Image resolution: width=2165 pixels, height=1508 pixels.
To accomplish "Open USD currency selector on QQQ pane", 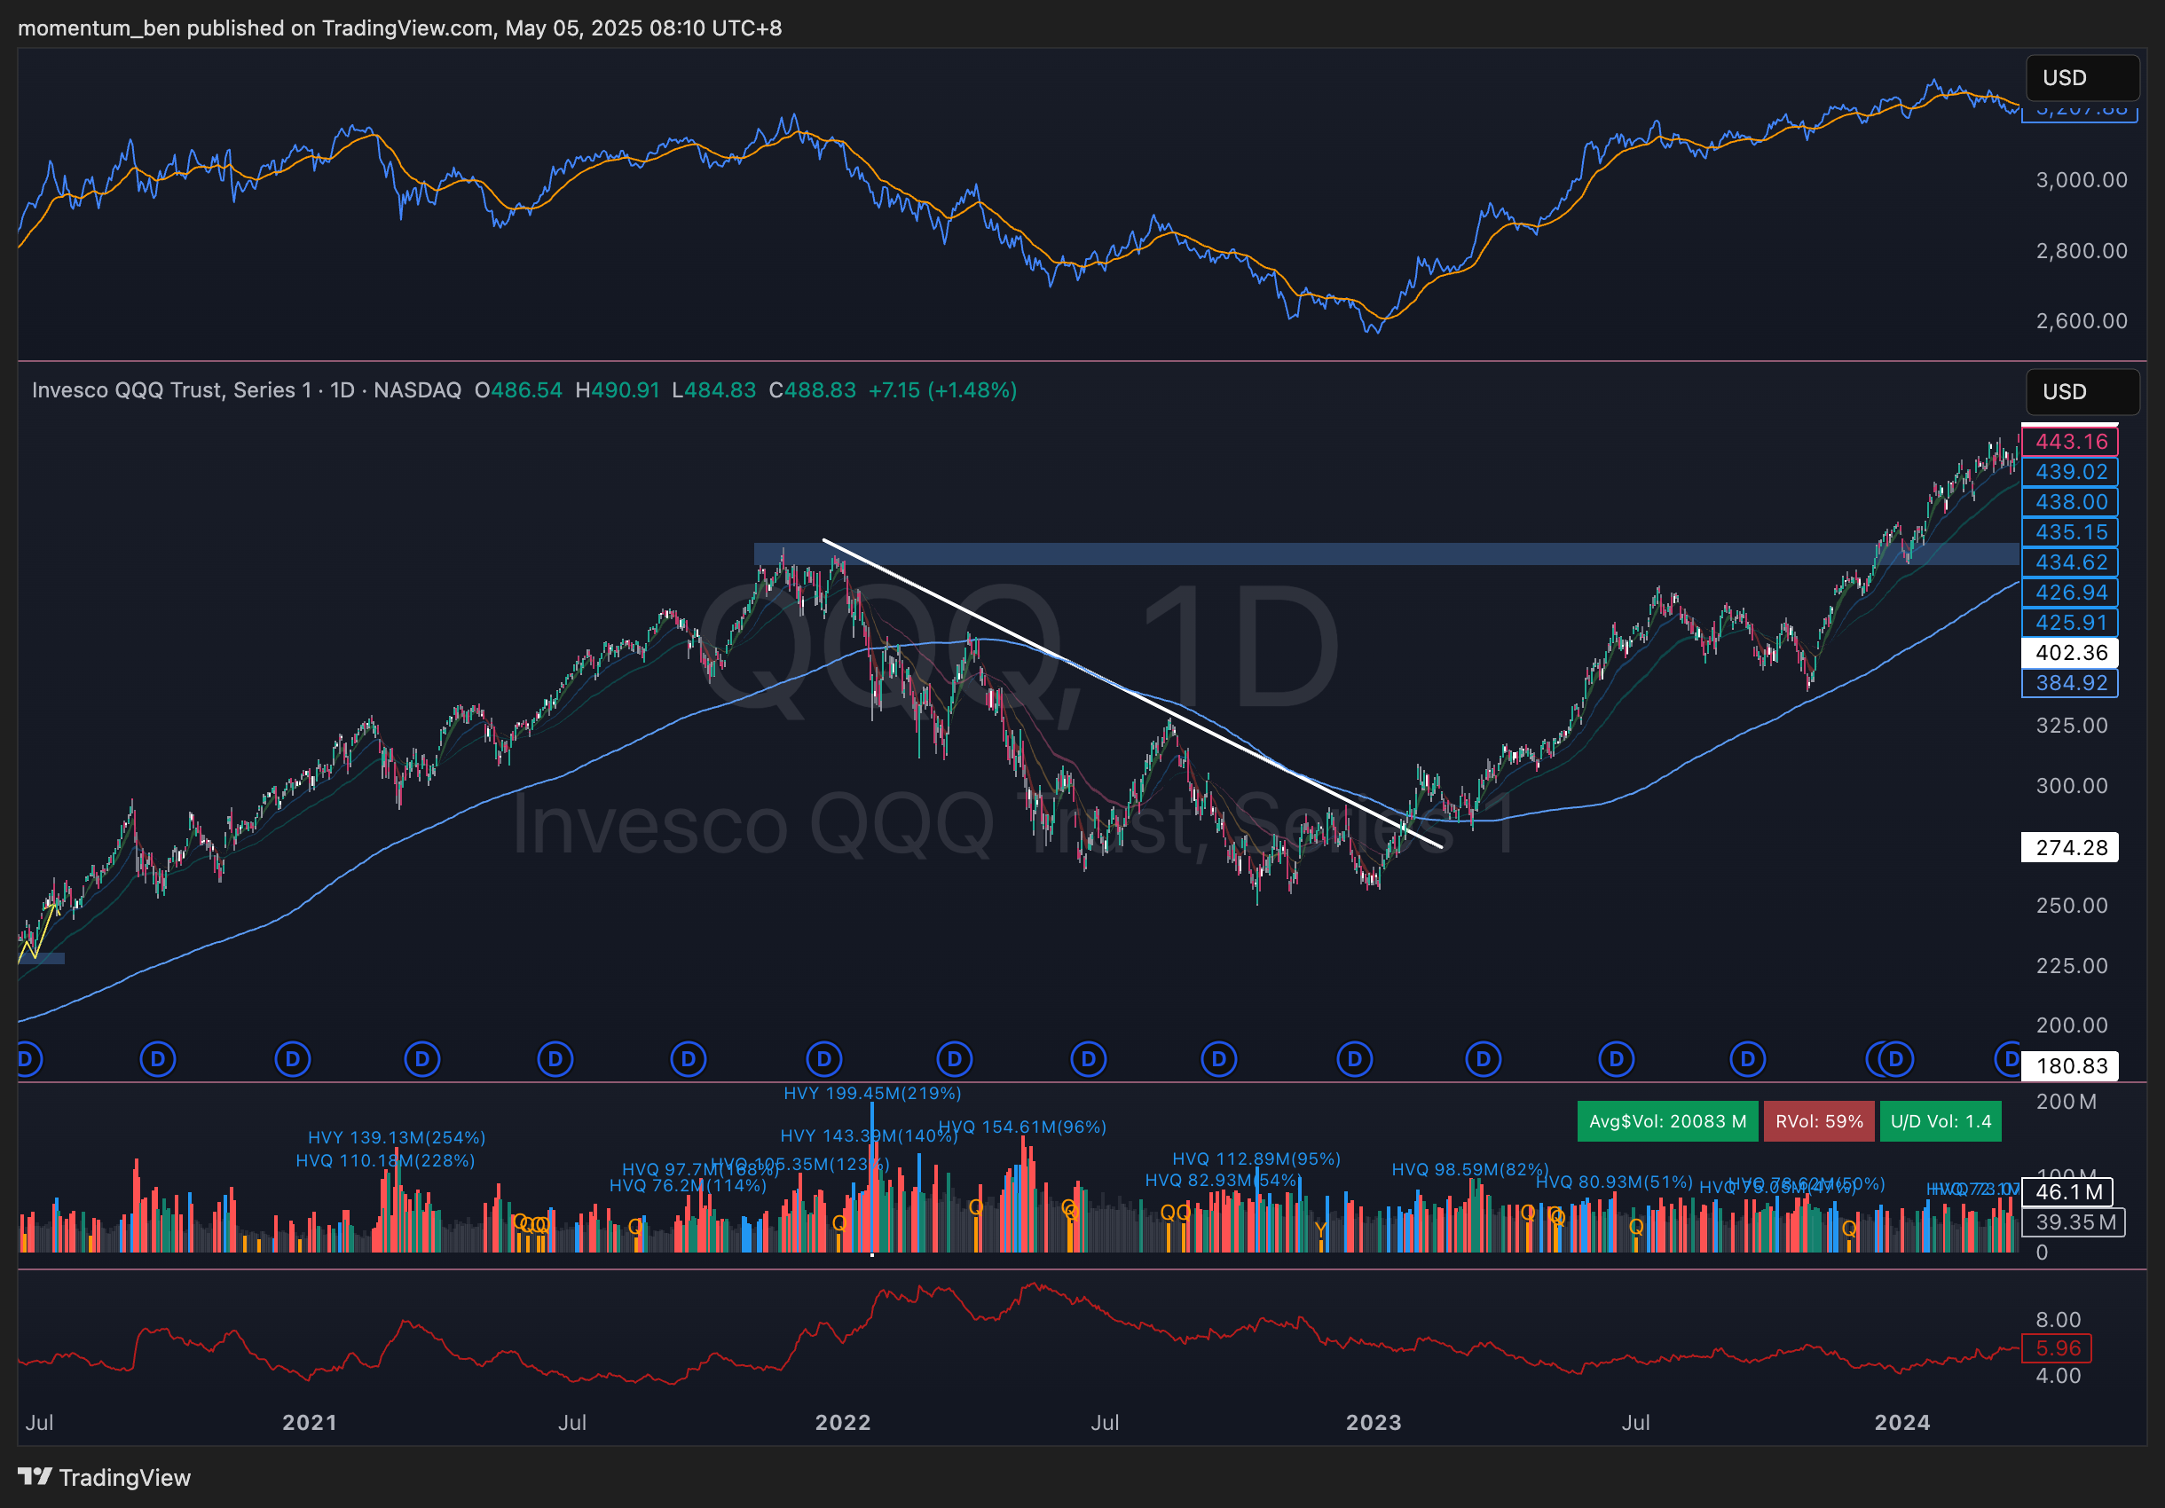I will tap(2082, 391).
